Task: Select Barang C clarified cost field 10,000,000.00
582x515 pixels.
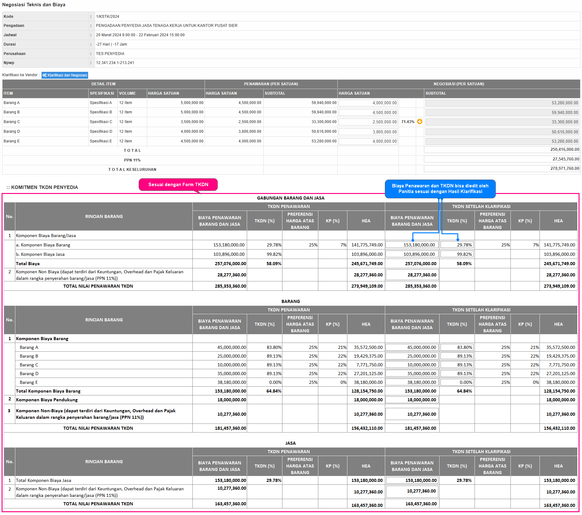Action: pos(412,365)
